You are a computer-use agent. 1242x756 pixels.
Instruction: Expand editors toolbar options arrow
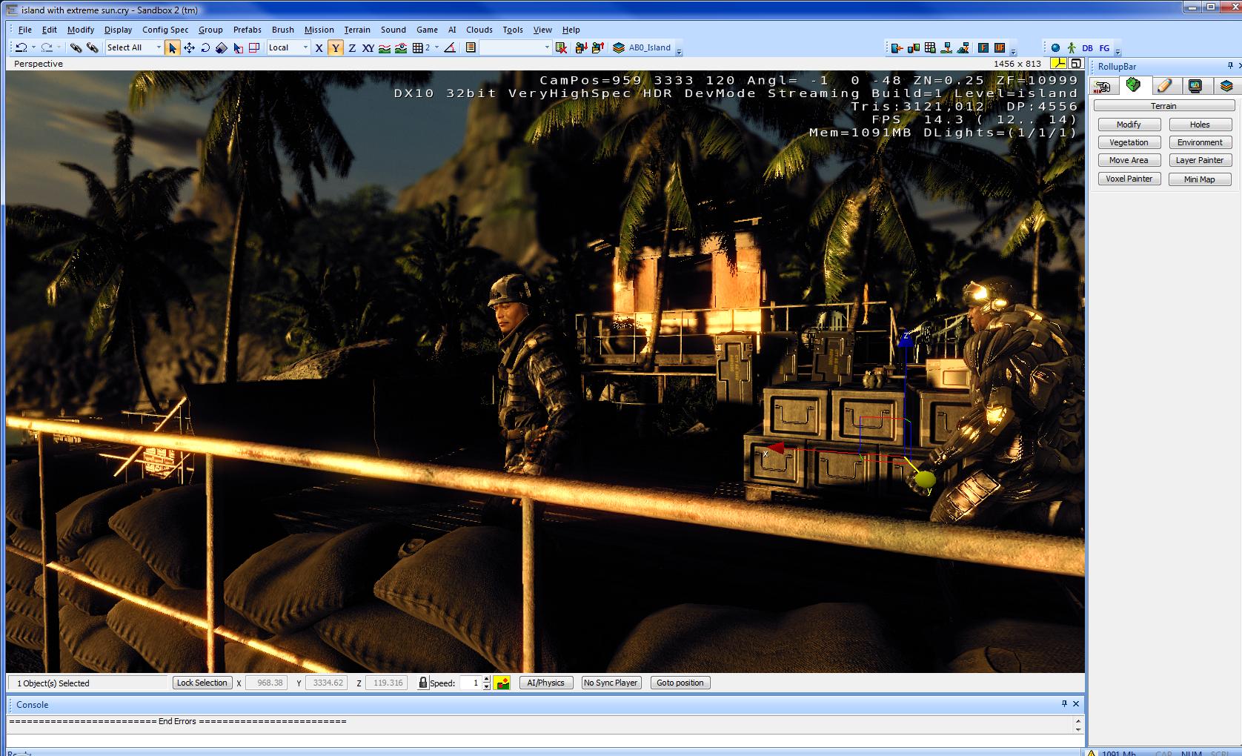pos(1118,52)
